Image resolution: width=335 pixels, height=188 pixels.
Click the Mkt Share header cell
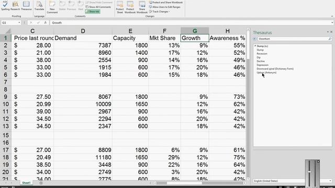click(x=164, y=38)
